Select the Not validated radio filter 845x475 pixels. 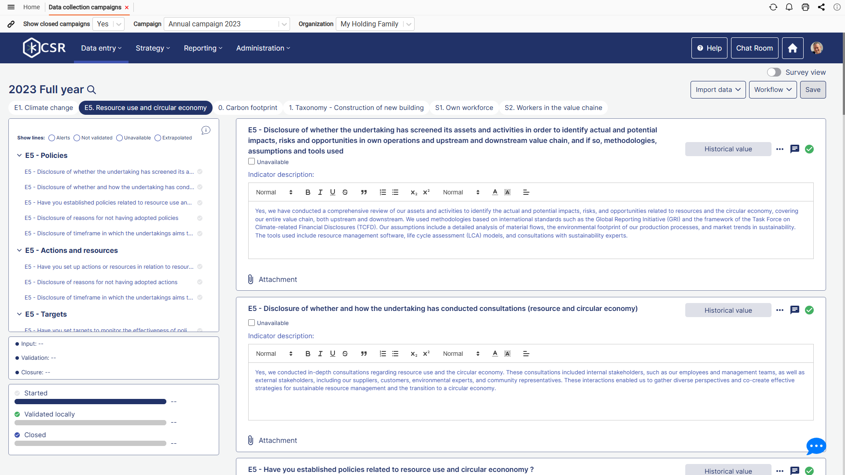[77, 138]
